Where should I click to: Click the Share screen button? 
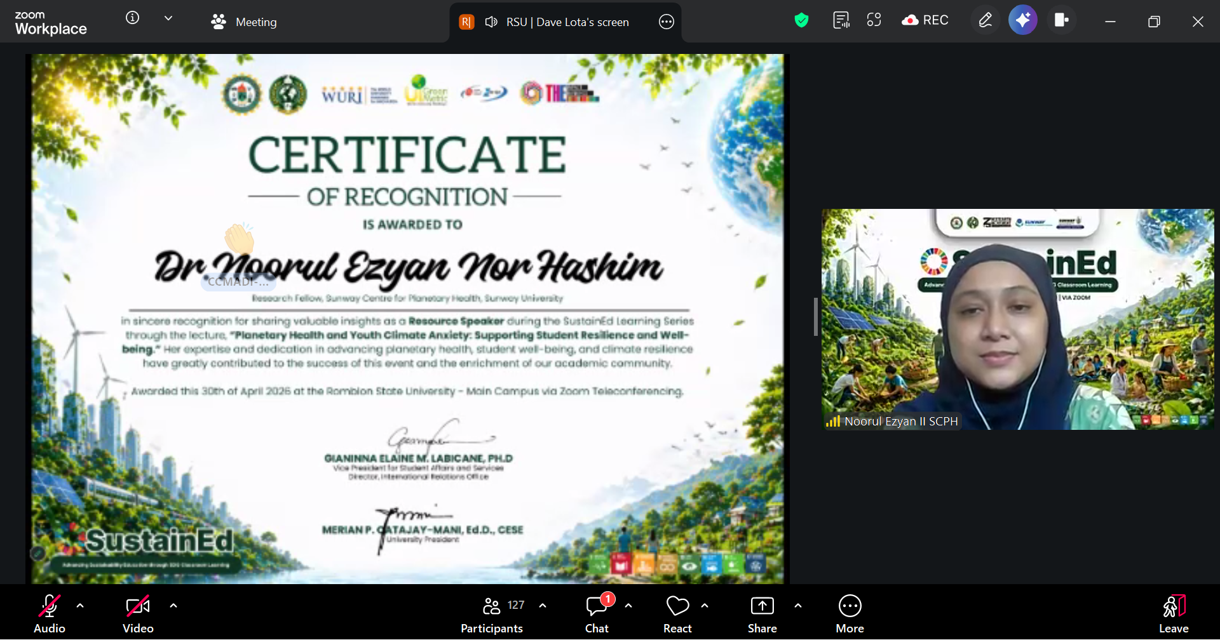pyautogui.click(x=762, y=613)
